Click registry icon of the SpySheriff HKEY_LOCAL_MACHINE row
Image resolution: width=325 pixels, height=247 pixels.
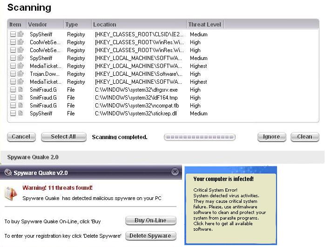pyautogui.click(x=20, y=58)
